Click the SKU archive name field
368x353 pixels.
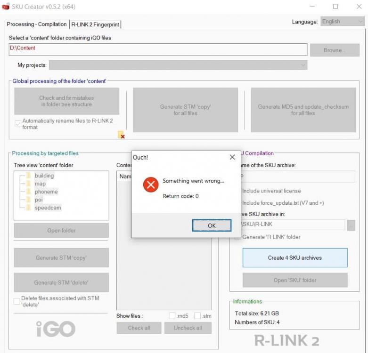[298, 176]
